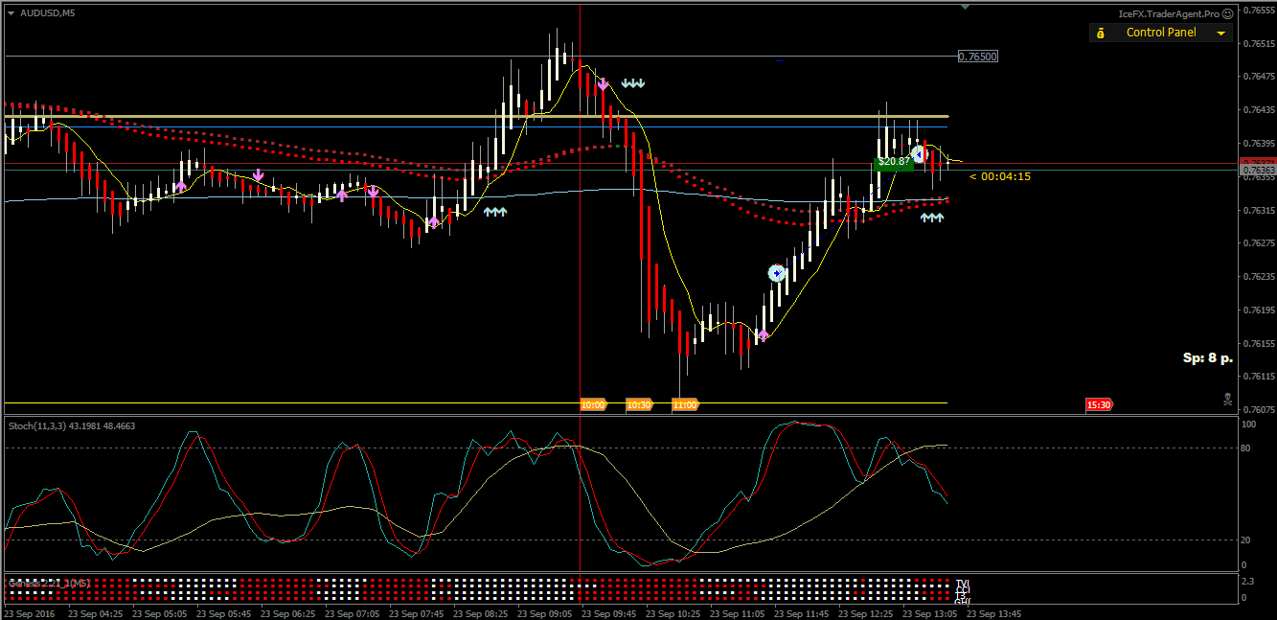Click the Control Panel button label
The width and height of the screenshot is (1277, 620).
[x=1161, y=33]
